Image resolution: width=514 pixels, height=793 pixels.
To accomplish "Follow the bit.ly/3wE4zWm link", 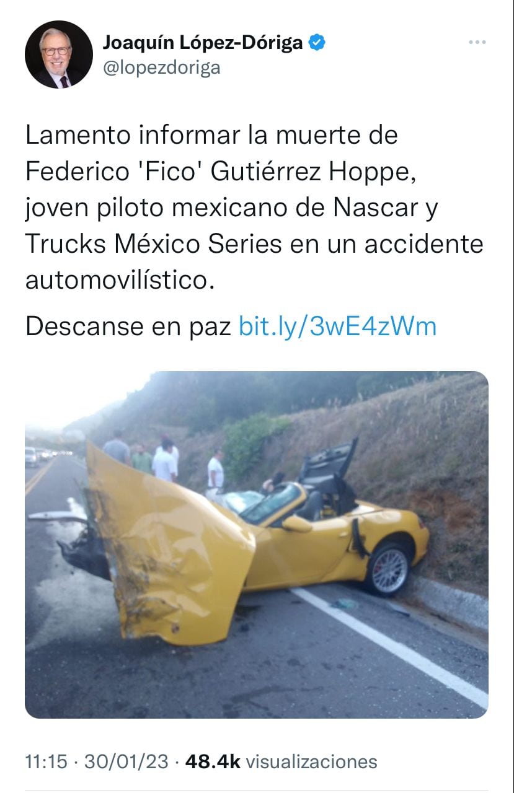I will (338, 326).
